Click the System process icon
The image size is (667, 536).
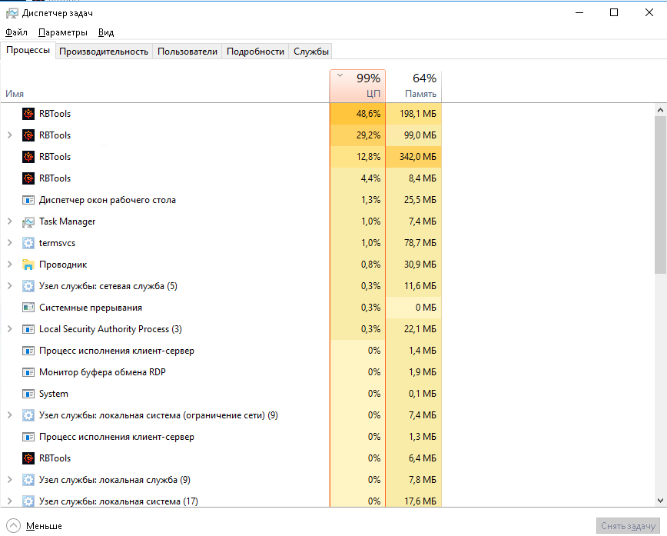pyautogui.click(x=28, y=394)
